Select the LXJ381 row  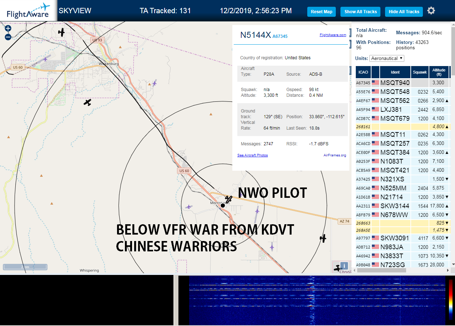[403, 110]
